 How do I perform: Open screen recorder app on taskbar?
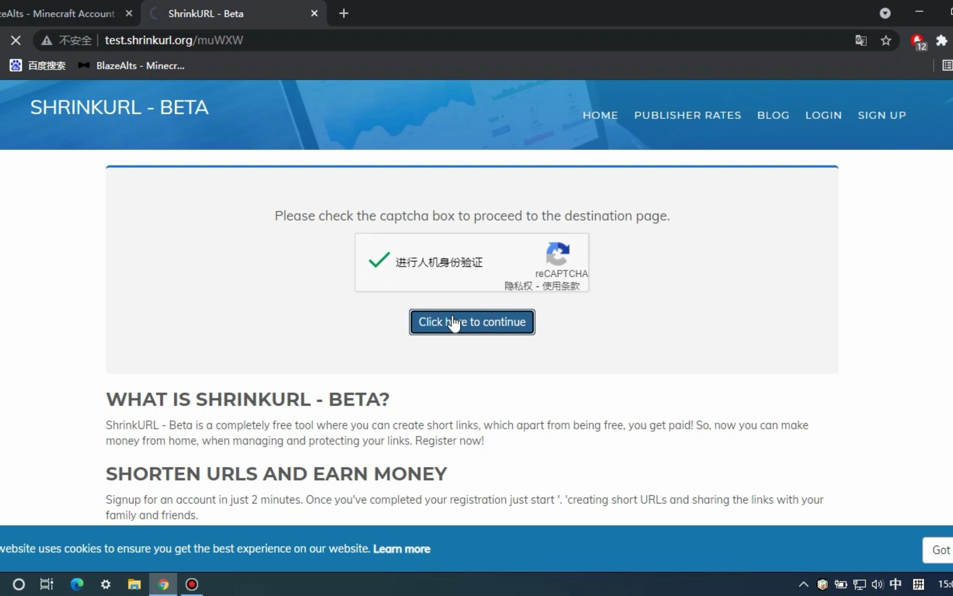192,584
